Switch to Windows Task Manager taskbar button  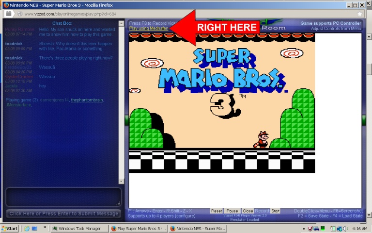pos(80,229)
